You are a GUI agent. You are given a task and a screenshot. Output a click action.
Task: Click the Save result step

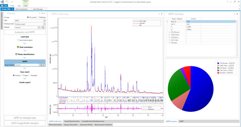point(25,72)
